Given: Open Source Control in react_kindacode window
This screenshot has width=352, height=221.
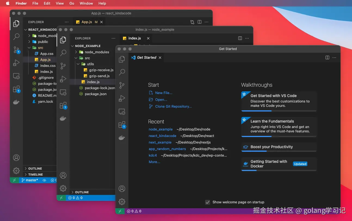Looking at the screenshot, I should (16, 50).
